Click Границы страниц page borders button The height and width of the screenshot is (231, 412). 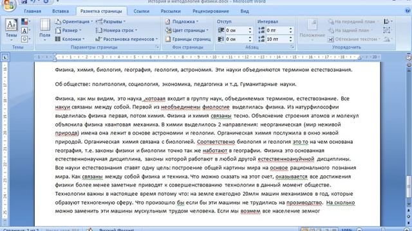188,39
